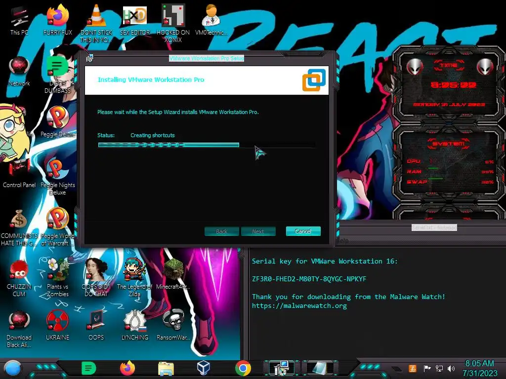The width and height of the screenshot is (506, 379).
Task: Open the RansomWar skull desktop shortcut
Action: (x=173, y=326)
